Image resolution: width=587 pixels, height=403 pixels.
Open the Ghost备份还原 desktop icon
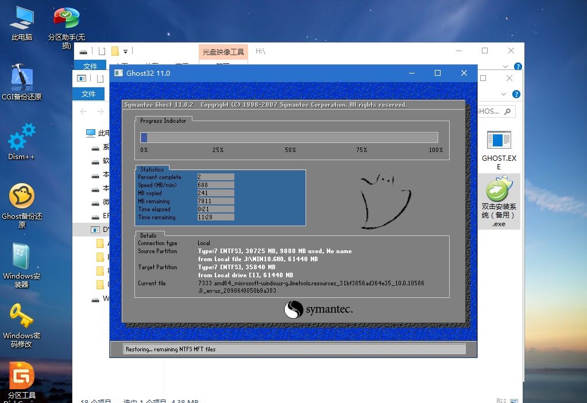pyautogui.click(x=22, y=206)
